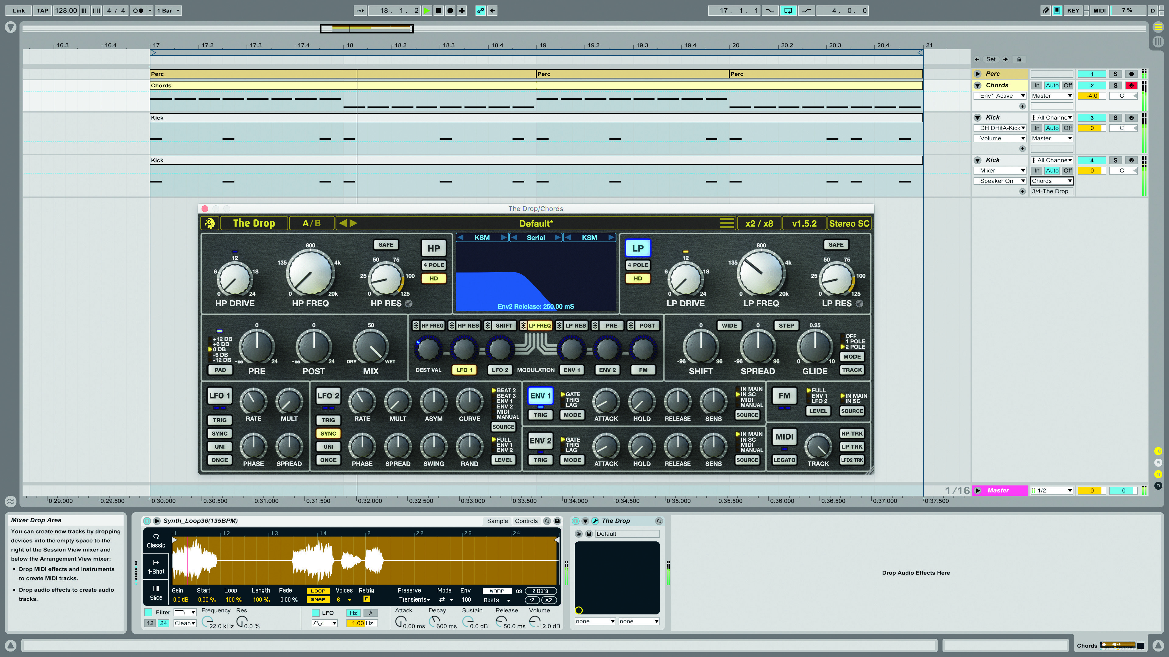This screenshot has height=657, width=1169.
Task: Arm the Chords track for recording
Action: pyautogui.click(x=1131, y=85)
